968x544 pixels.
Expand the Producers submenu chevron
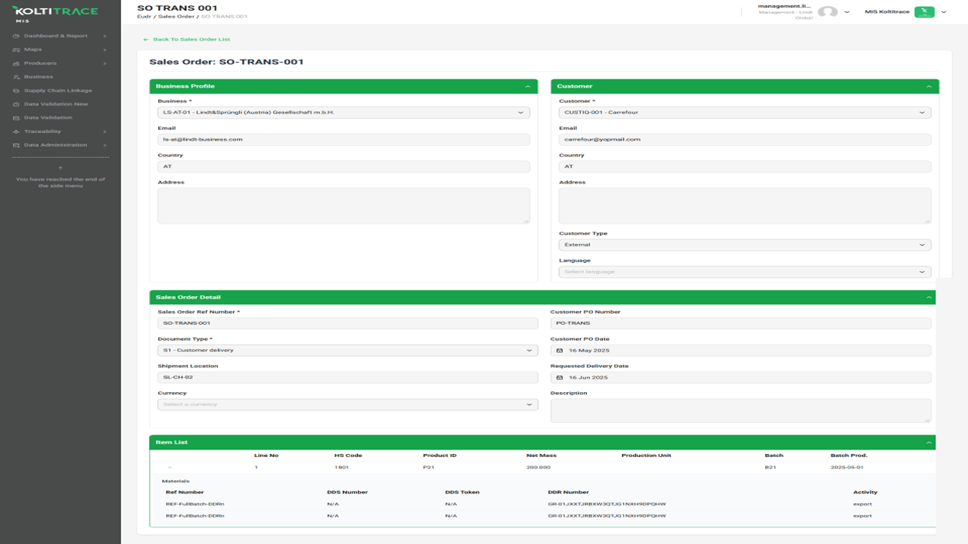pos(105,63)
